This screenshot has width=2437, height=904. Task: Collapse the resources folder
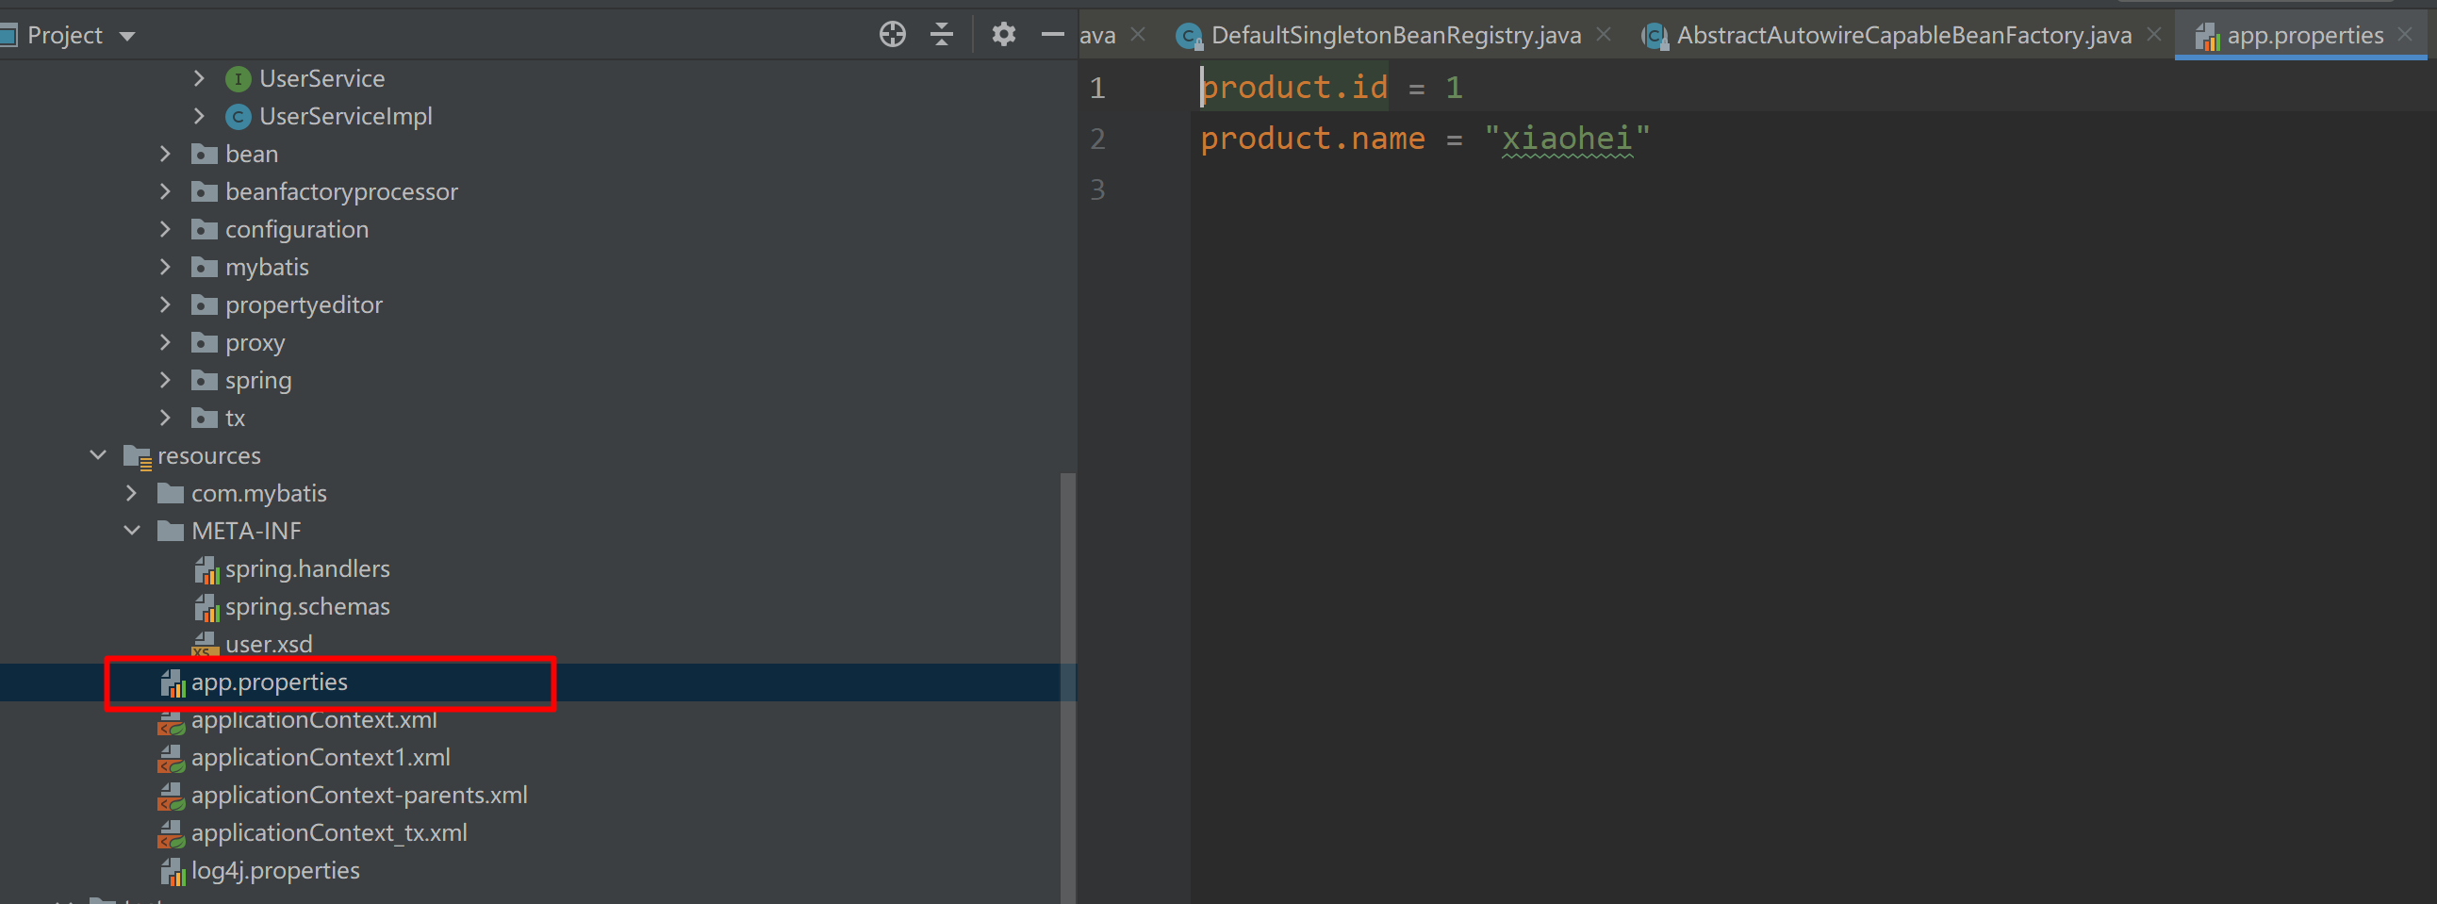pos(97,456)
